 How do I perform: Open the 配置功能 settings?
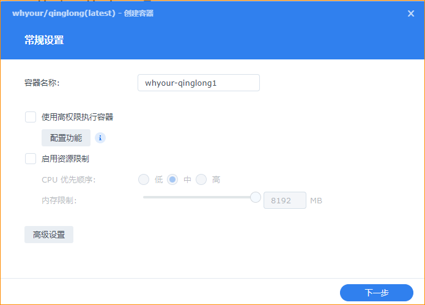point(66,138)
